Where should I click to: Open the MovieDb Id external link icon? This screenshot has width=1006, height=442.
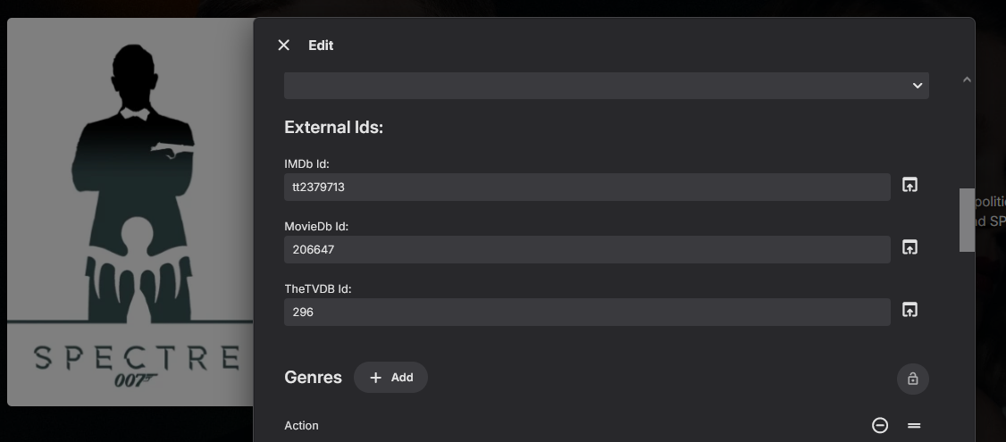[910, 247]
